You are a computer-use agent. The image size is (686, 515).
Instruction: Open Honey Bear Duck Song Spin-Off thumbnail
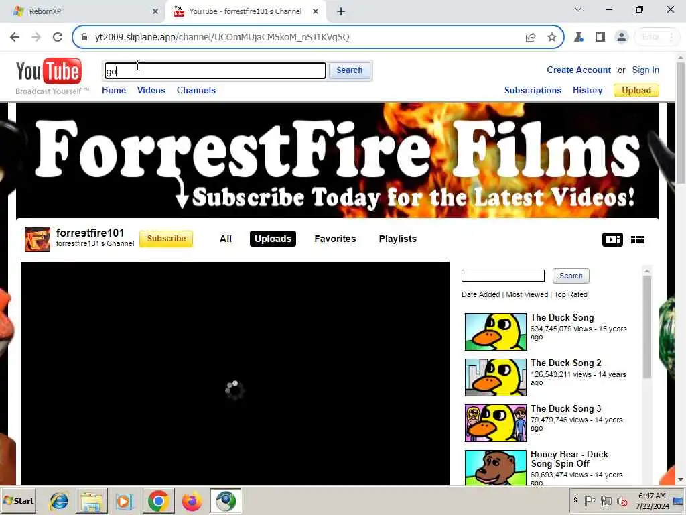click(x=495, y=467)
